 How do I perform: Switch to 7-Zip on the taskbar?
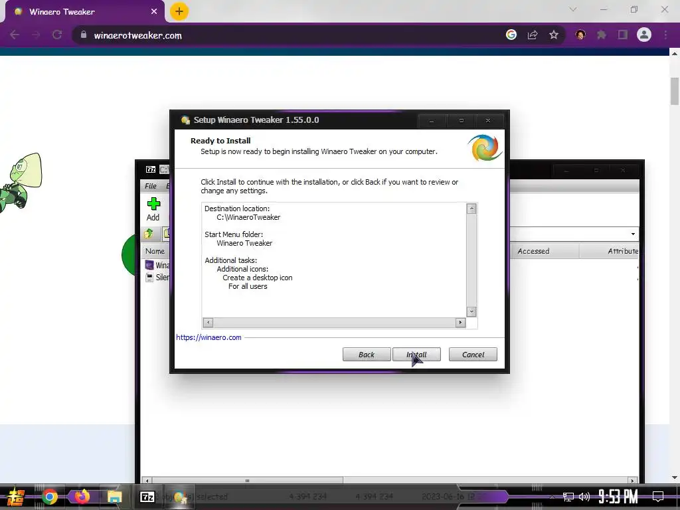point(147,497)
